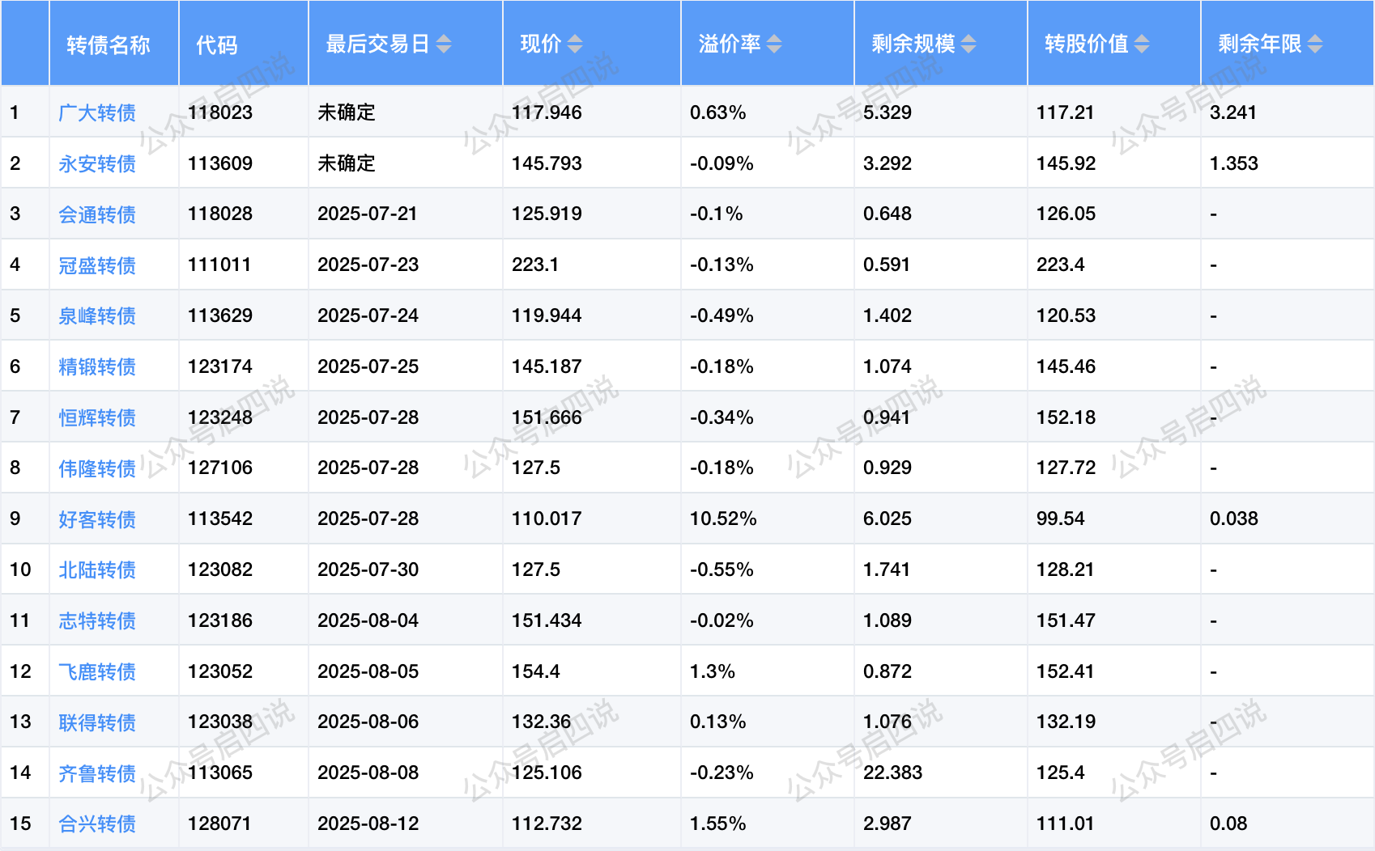Click the 代码 column header
This screenshot has width=1375, height=851.
[x=217, y=44]
